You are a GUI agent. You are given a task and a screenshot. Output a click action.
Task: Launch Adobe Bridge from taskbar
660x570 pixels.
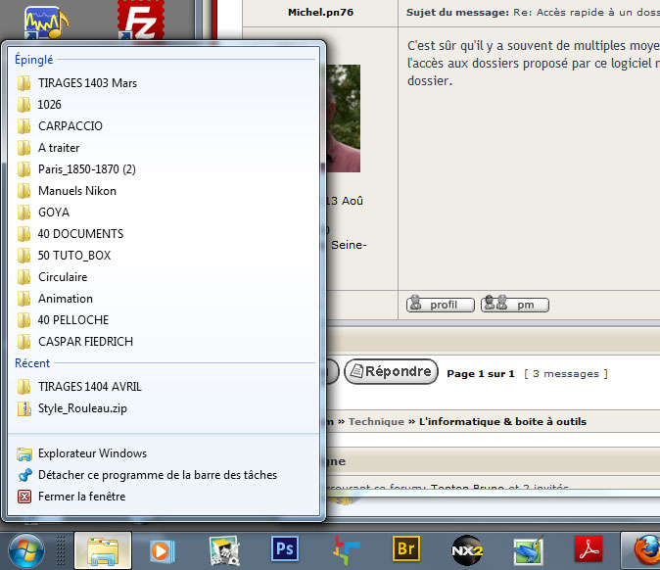tap(406, 549)
